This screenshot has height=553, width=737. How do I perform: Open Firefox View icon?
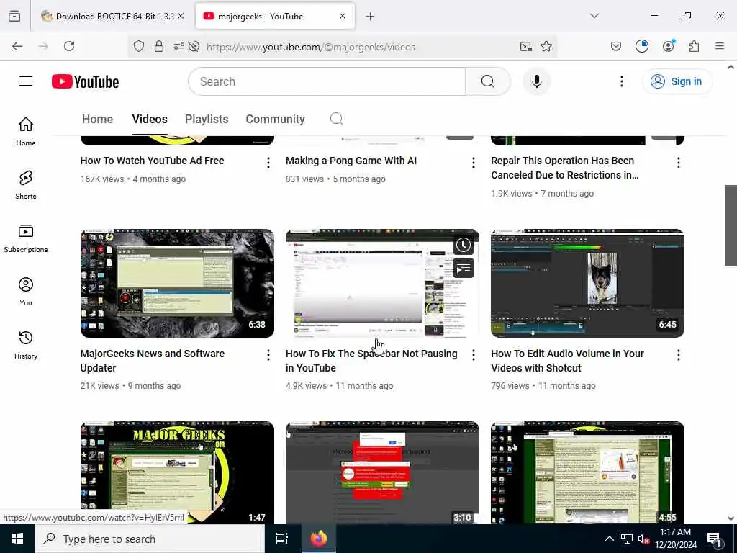[x=14, y=16]
